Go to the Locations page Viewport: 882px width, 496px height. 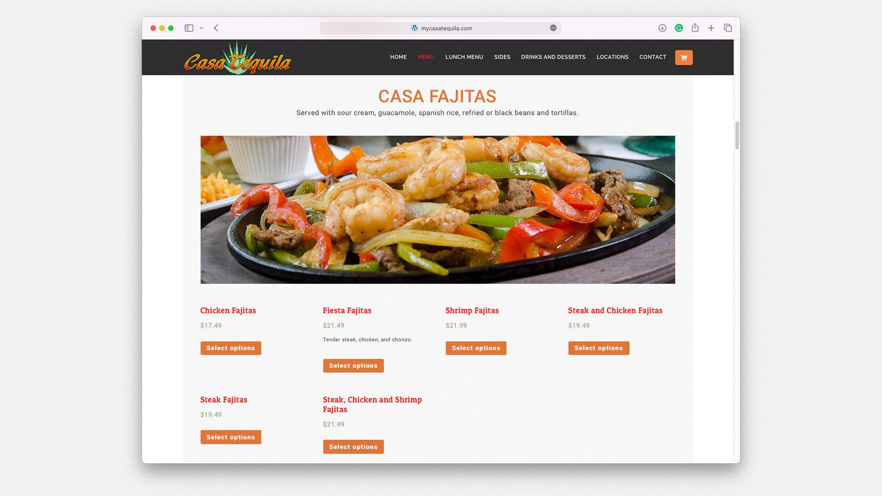(612, 57)
